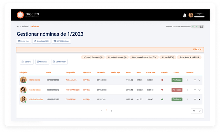Click Nº total (250) badge
Viewport: 220px width, 132px height.
point(168,57)
